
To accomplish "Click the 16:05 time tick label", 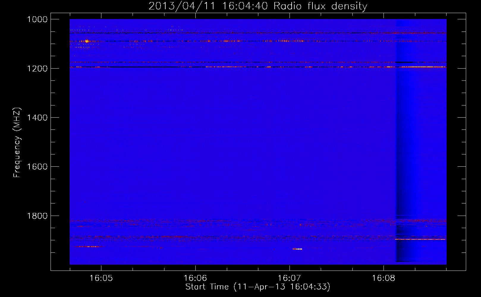I will 101,278.
